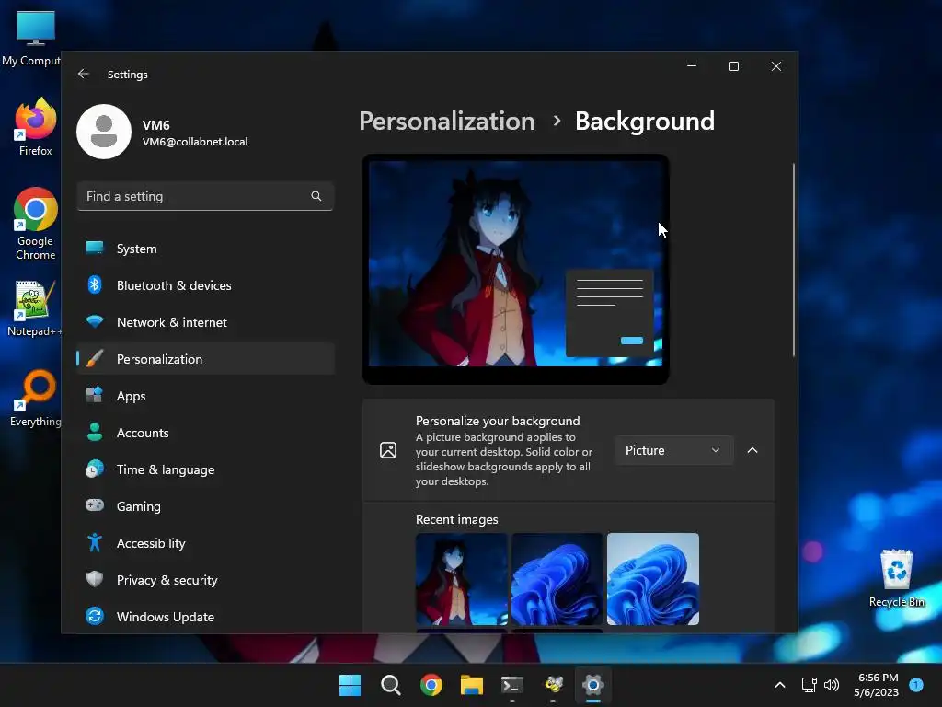The height and width of the screenshot is (707, 942).
Task: Click Personalization breadcrumb link
Action: pos(447,121)
